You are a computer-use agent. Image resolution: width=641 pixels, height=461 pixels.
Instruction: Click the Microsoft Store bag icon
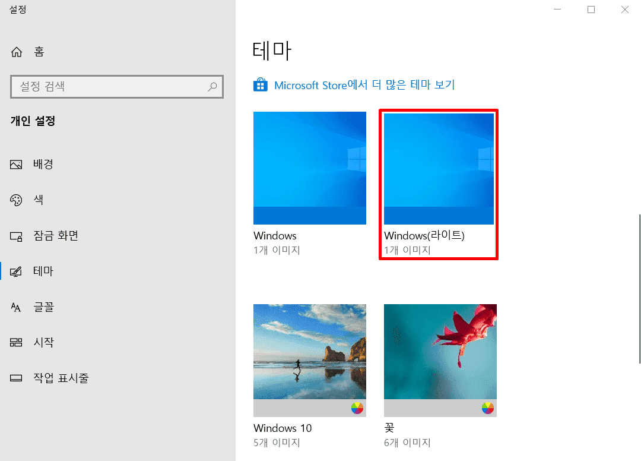tap(261, 85)
